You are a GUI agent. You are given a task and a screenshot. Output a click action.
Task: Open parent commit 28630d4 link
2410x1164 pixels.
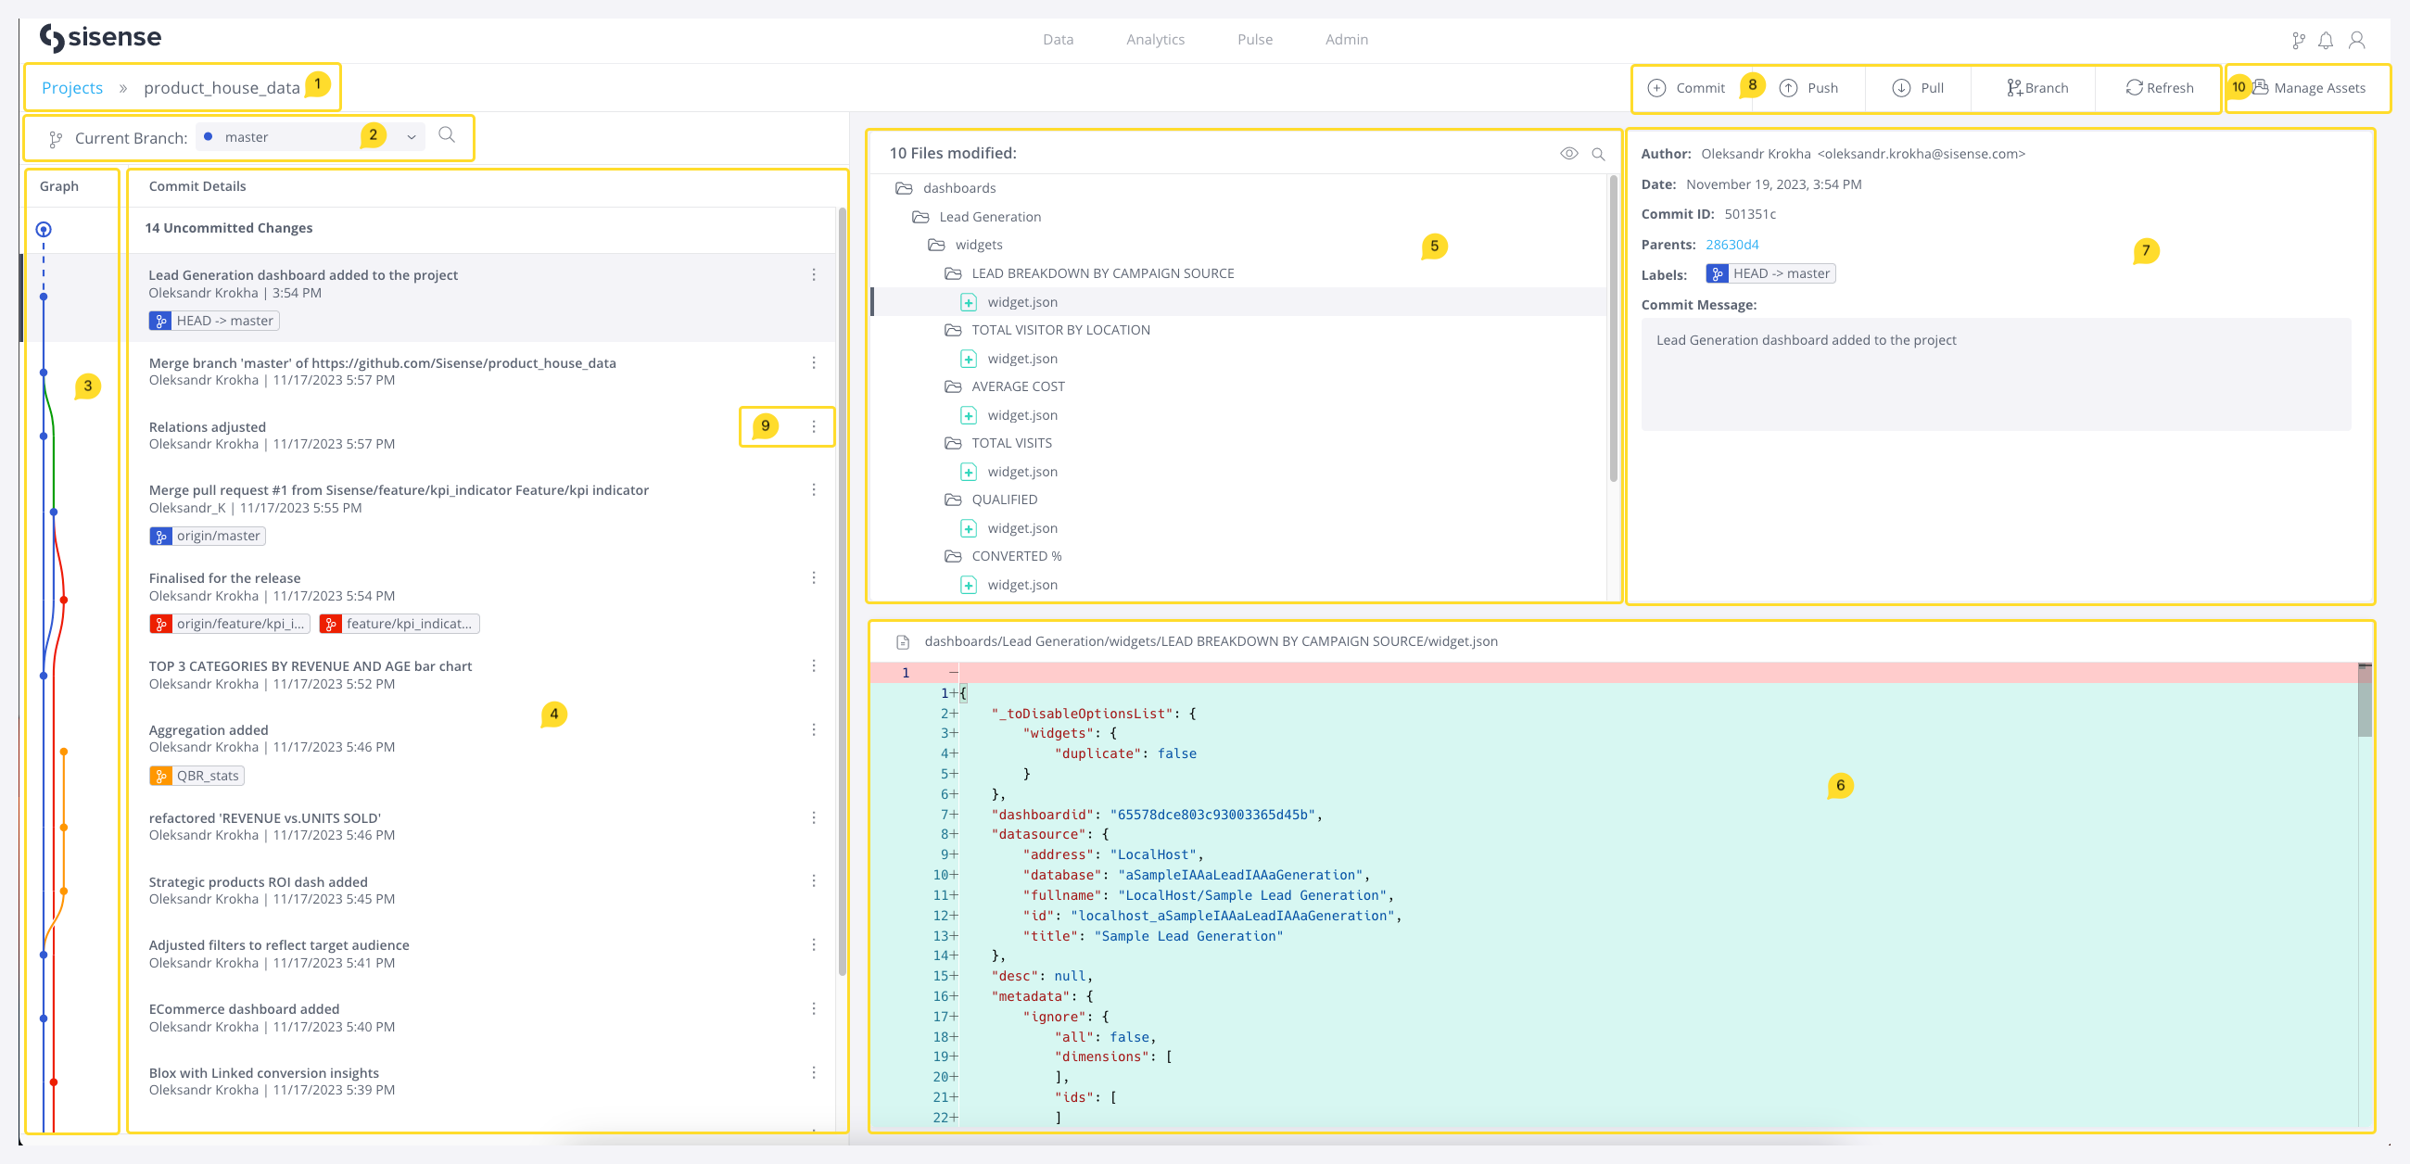coord(1731,245)
